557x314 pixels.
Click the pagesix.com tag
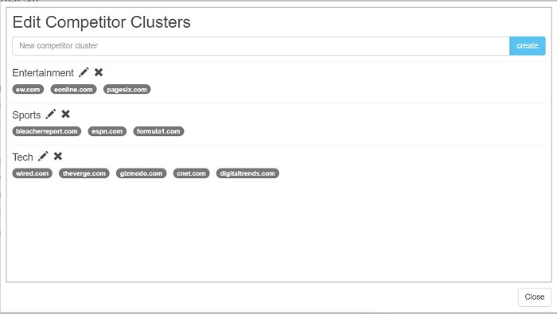coord(127,89)
